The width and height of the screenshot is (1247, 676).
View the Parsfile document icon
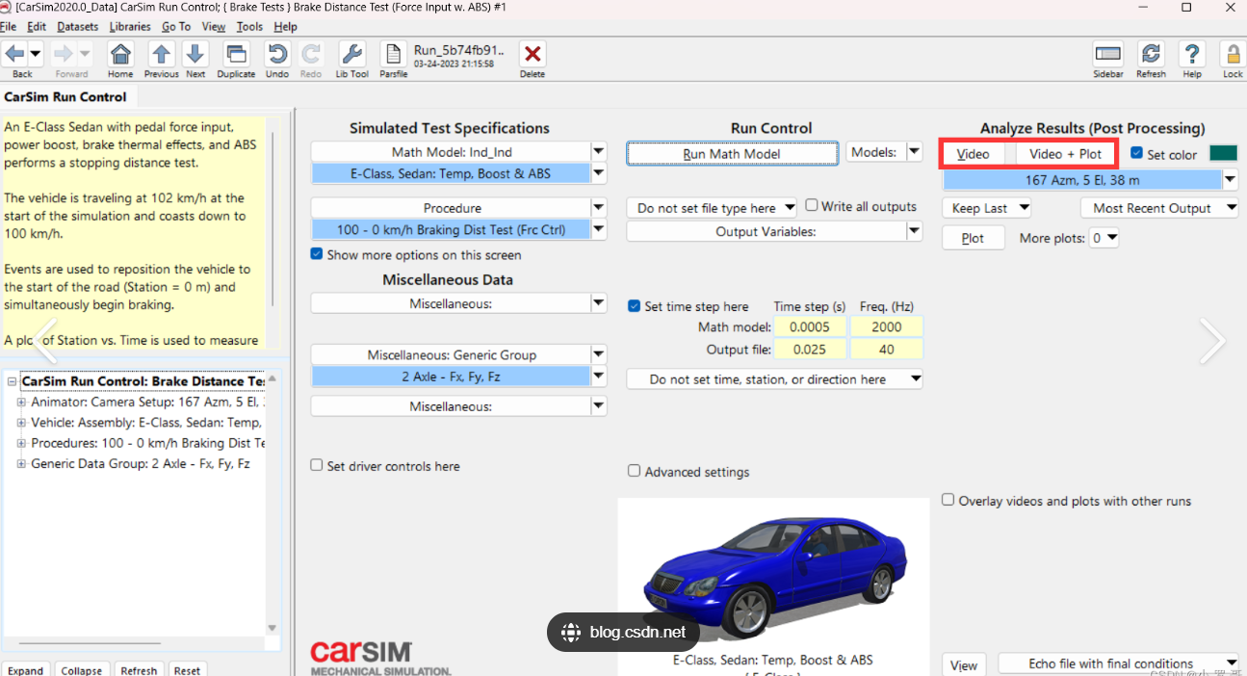[393, 54]
